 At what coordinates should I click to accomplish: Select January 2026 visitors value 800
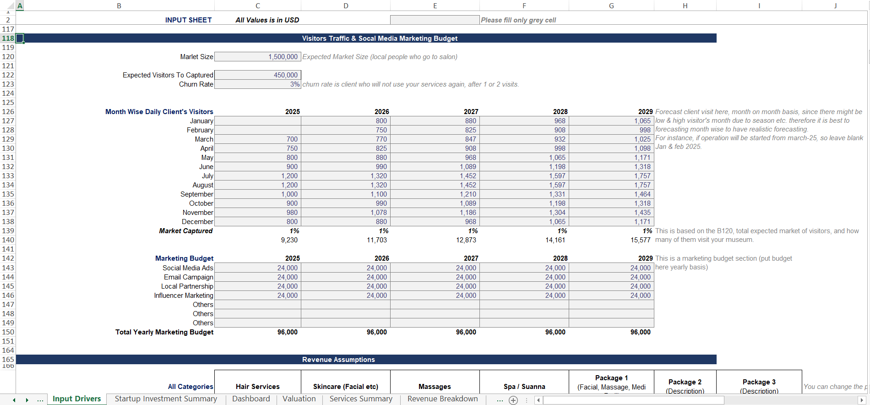(346, 121)
